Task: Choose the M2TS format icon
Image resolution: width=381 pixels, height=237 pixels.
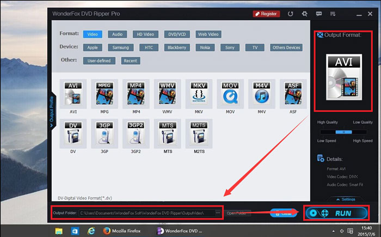Action: point(199,133)
